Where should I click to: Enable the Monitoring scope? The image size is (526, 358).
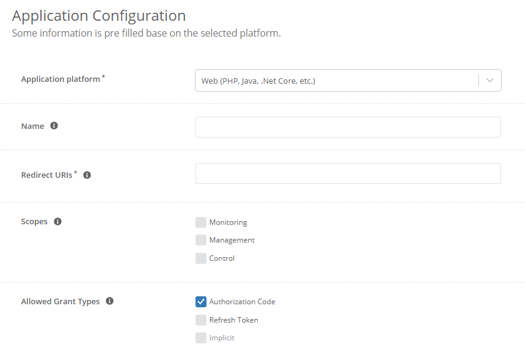(x=201, y=222)
